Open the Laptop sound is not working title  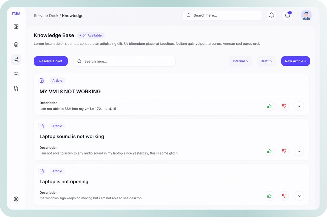(x=72, y=137)
